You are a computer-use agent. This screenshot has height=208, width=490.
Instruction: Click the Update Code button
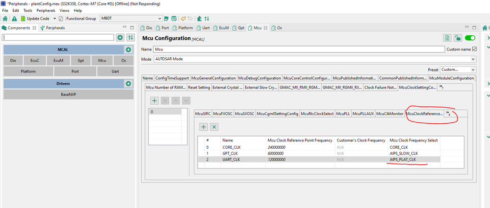pos(36,19)
